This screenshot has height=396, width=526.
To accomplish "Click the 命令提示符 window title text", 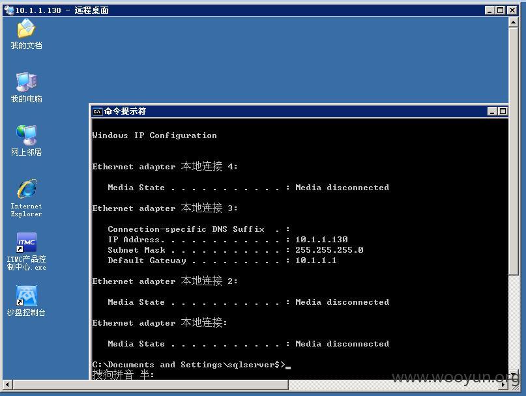I will pyautogui.click(x=125, y=111).
